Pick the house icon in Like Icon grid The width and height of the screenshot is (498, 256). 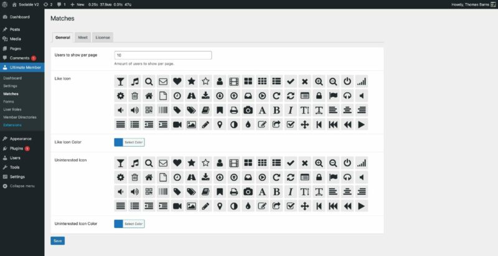149,96
